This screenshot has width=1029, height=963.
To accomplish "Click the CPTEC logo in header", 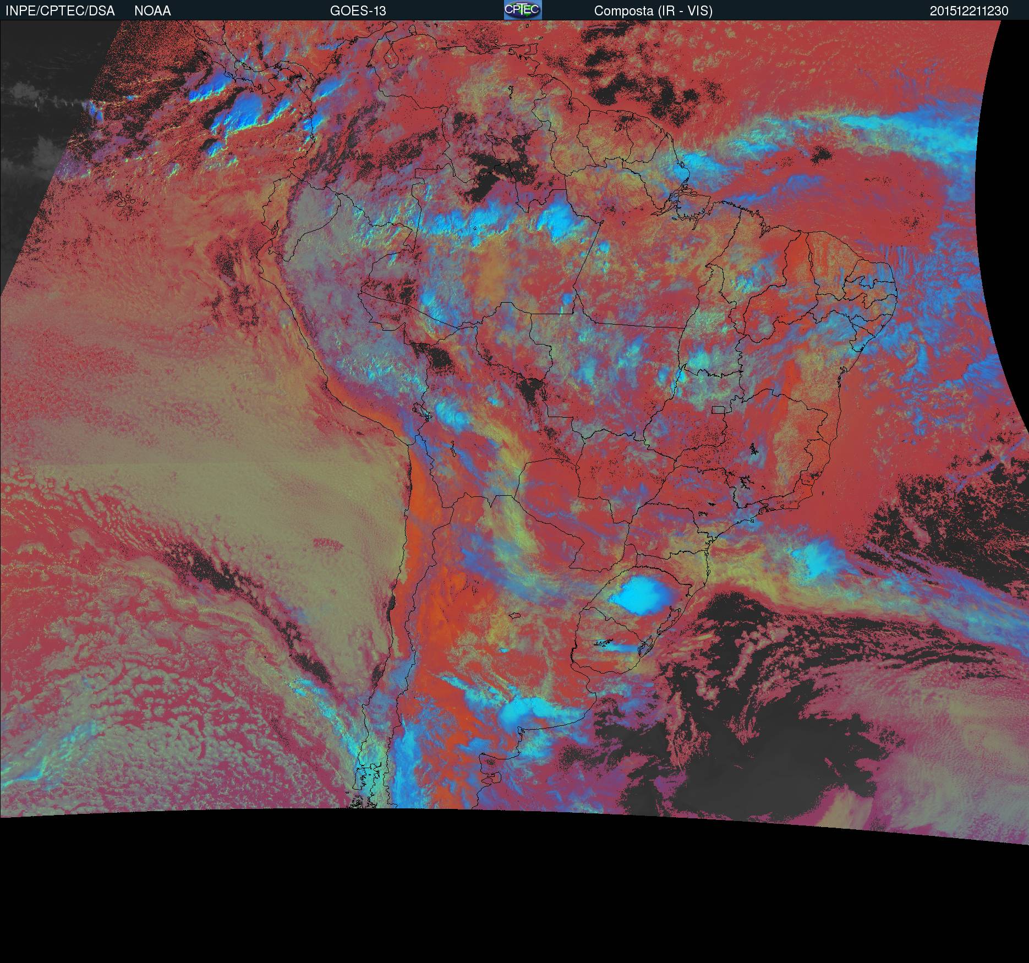I will (x=523, y=10).
